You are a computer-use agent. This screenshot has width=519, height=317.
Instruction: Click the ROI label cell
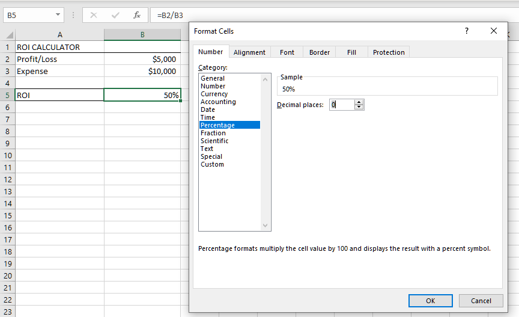[x=59, y=95]
